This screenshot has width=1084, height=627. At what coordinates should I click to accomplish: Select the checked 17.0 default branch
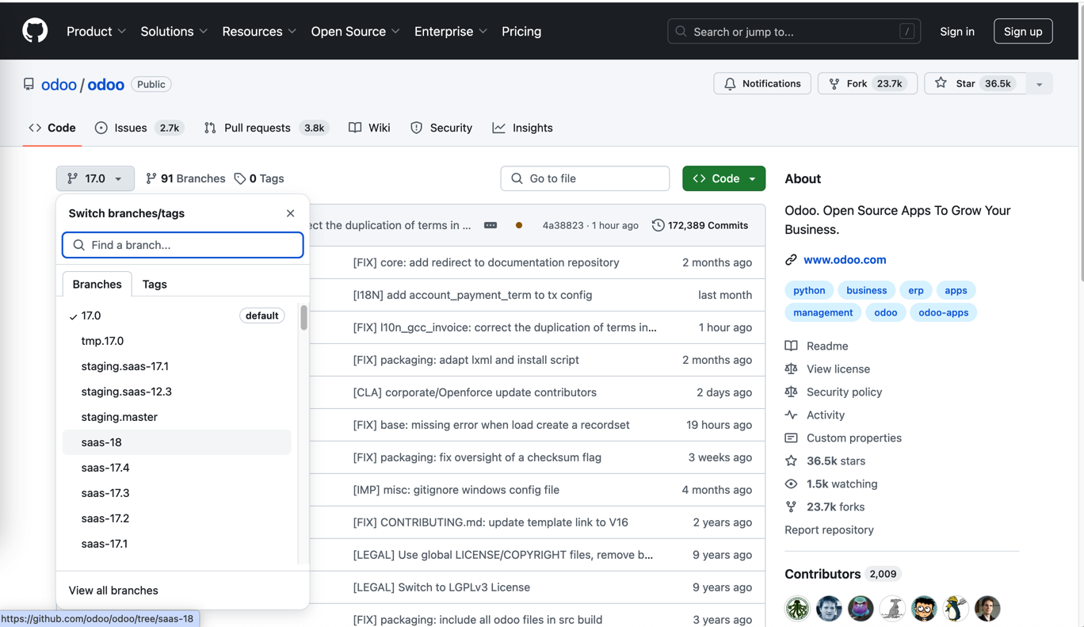tap(91, 315)
